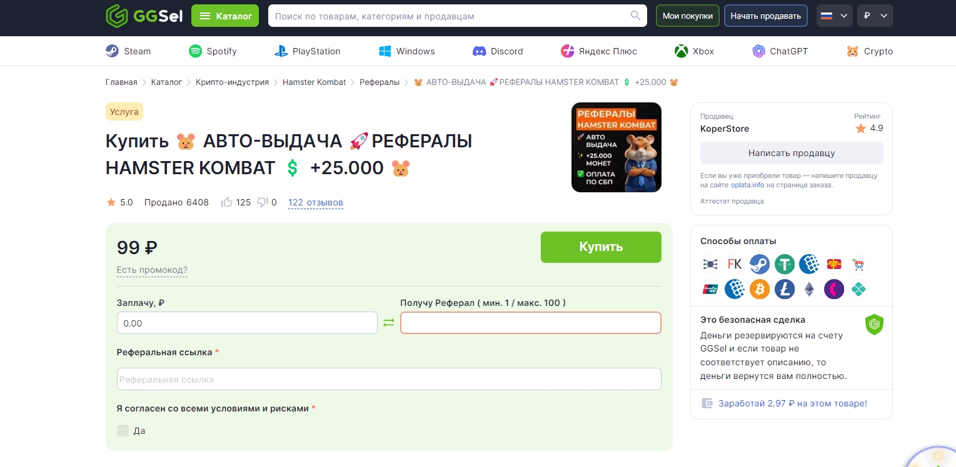
Task: Click the thumbs-down dislikes icon
Action: point(263,202)
